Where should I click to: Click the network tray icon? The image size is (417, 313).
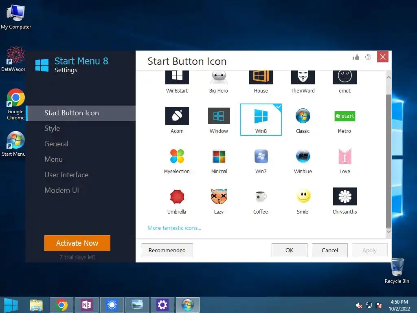pyautogui.click(x=369, y=305)
